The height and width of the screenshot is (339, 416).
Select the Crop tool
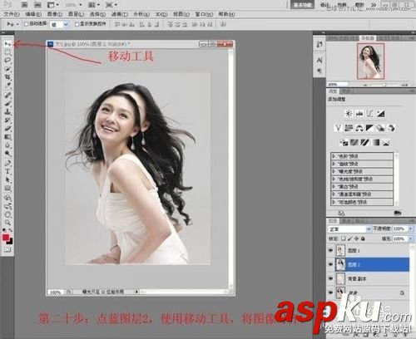[7, 77]
